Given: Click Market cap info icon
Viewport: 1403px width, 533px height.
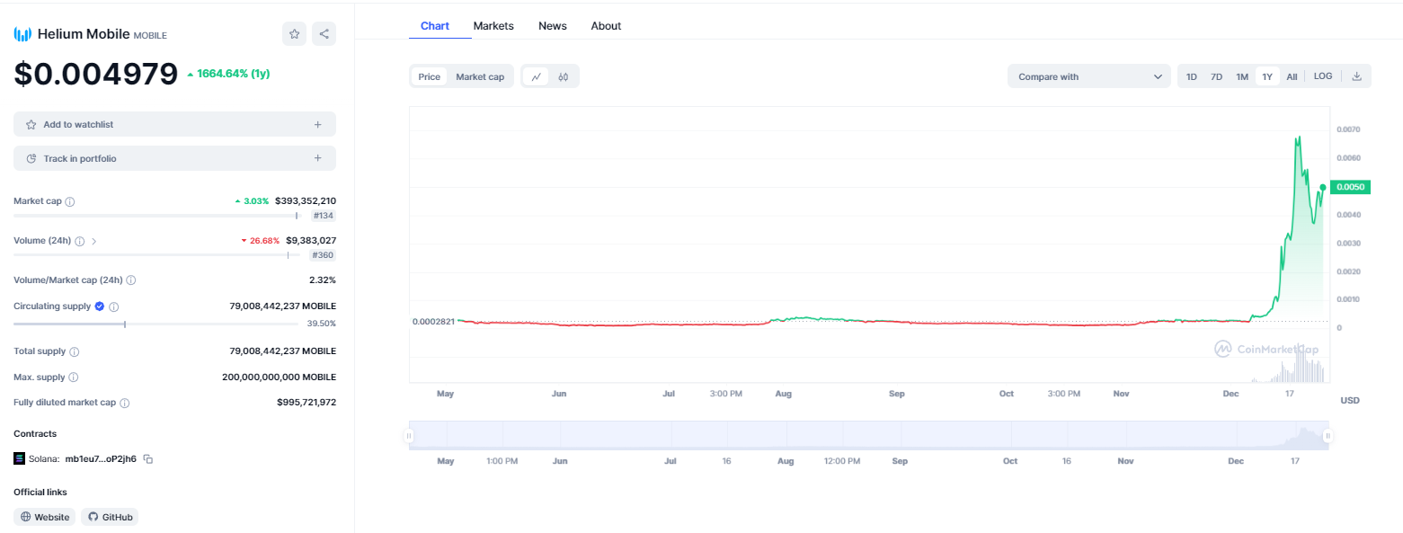Looking at the screenshot, I should (70, 201).
